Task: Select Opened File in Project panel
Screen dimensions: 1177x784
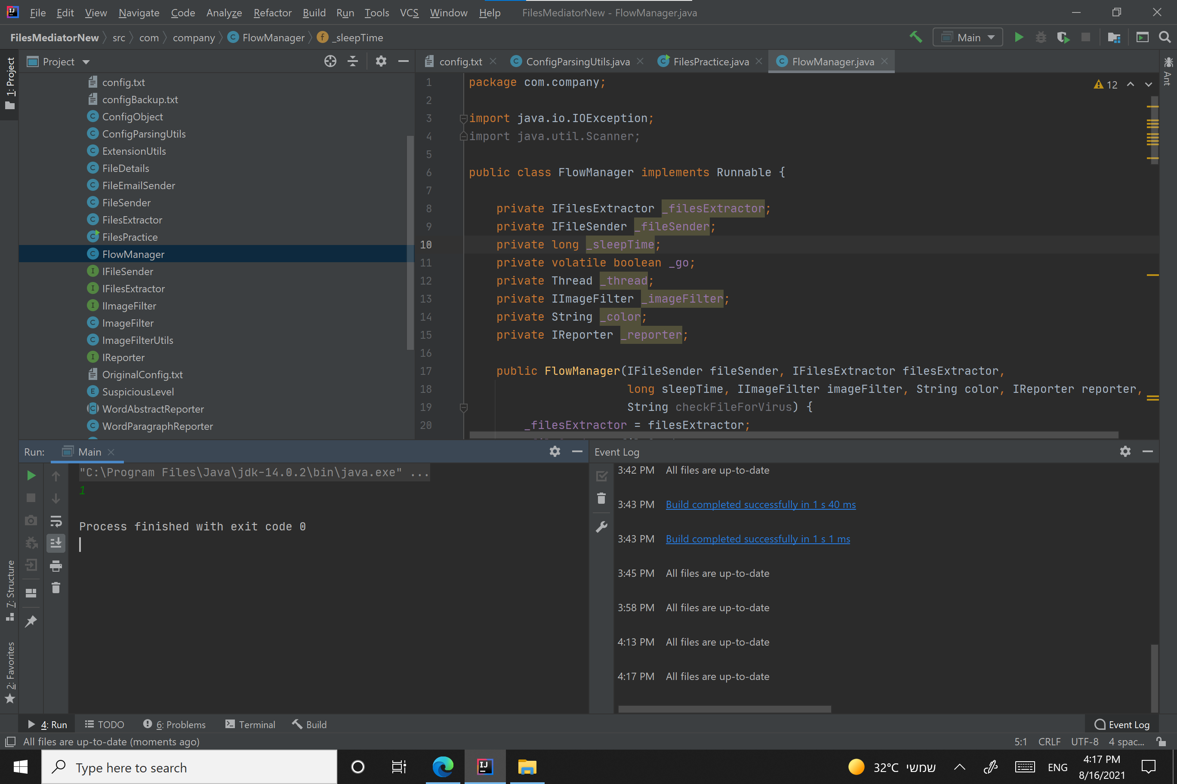Action: [330, 61]
